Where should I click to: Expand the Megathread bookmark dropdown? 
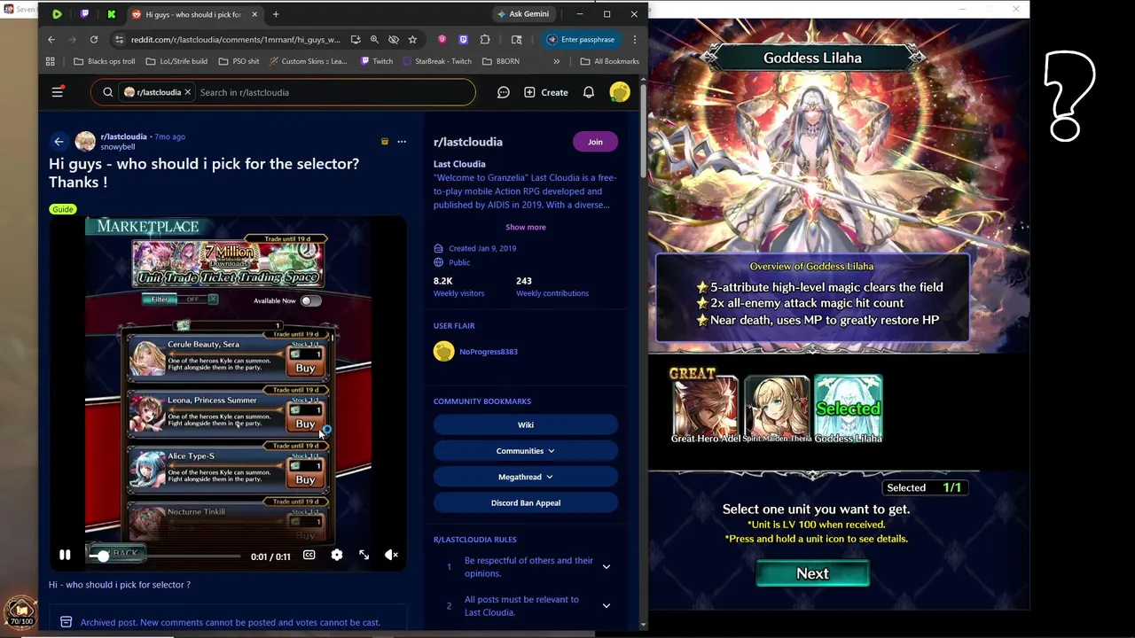[x=526, y=477]
